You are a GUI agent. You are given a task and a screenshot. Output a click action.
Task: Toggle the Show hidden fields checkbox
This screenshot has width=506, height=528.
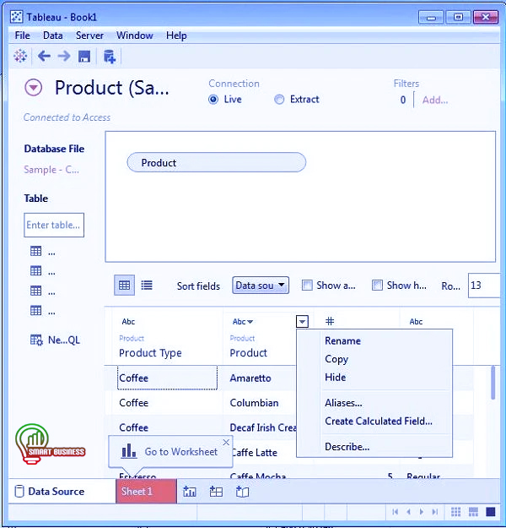[x=377, y=286]
